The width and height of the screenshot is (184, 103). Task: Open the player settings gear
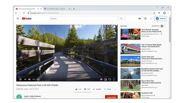tap(101, 80)
